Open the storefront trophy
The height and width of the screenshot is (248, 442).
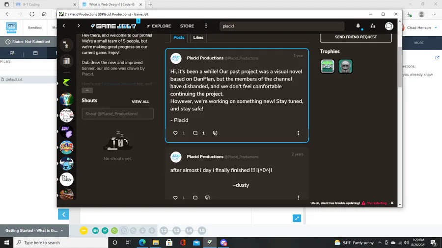[x=327, y=66]
